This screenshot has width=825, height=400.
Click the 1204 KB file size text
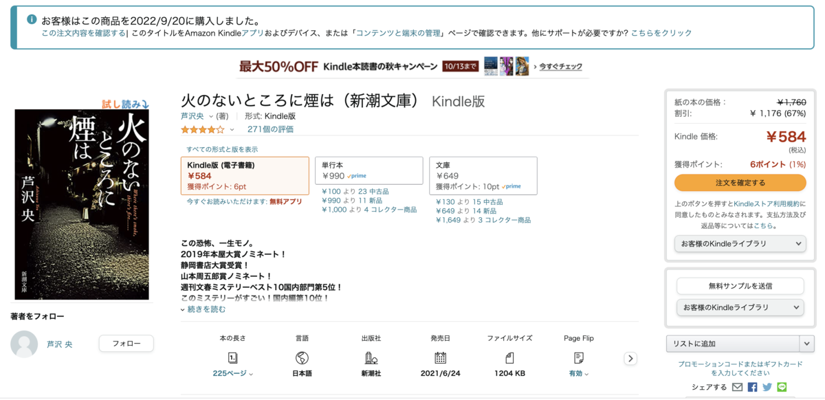coord(509,373)
